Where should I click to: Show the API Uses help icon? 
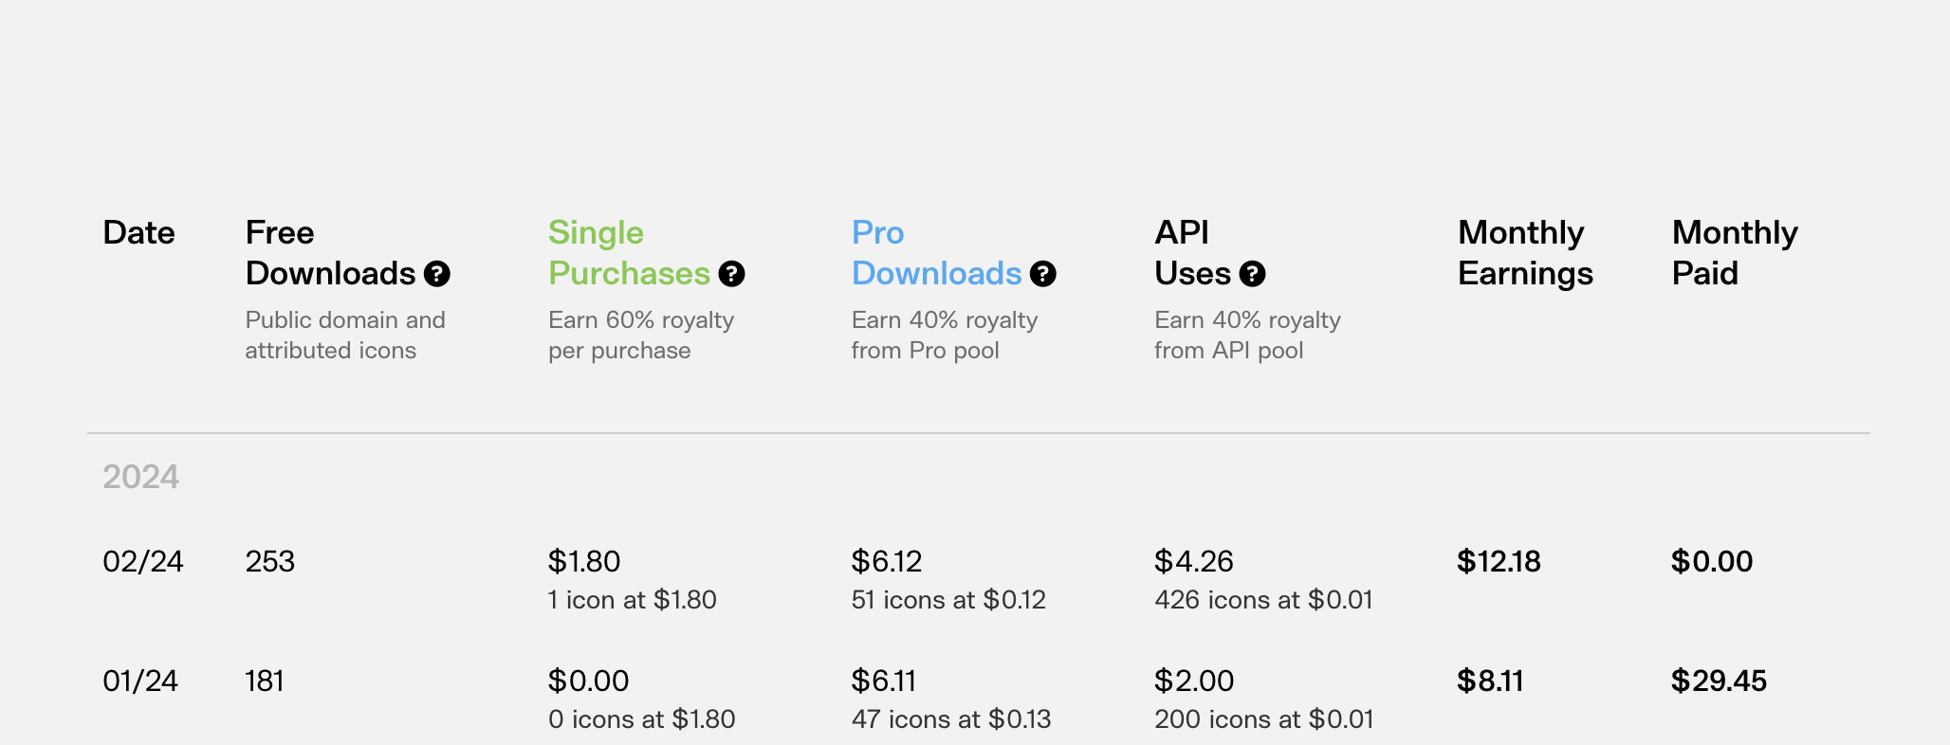tap(1253, 274)
